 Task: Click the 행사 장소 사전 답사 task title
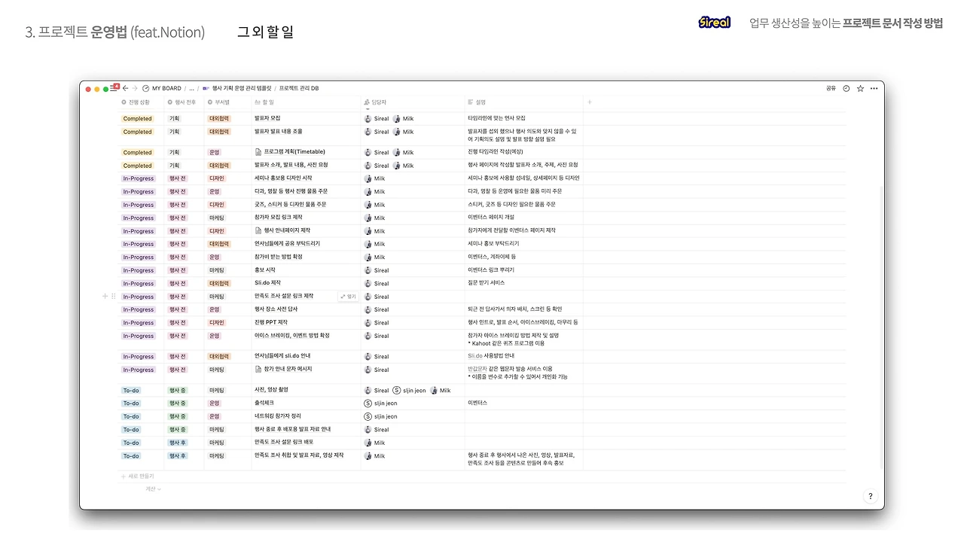[276, 309]
